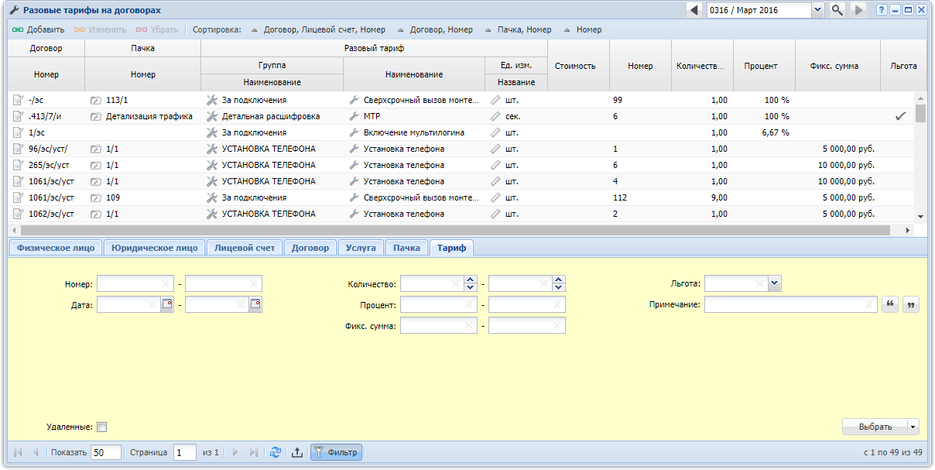
Task: Click the Страница page number field
Action: (x=185, y=452)
